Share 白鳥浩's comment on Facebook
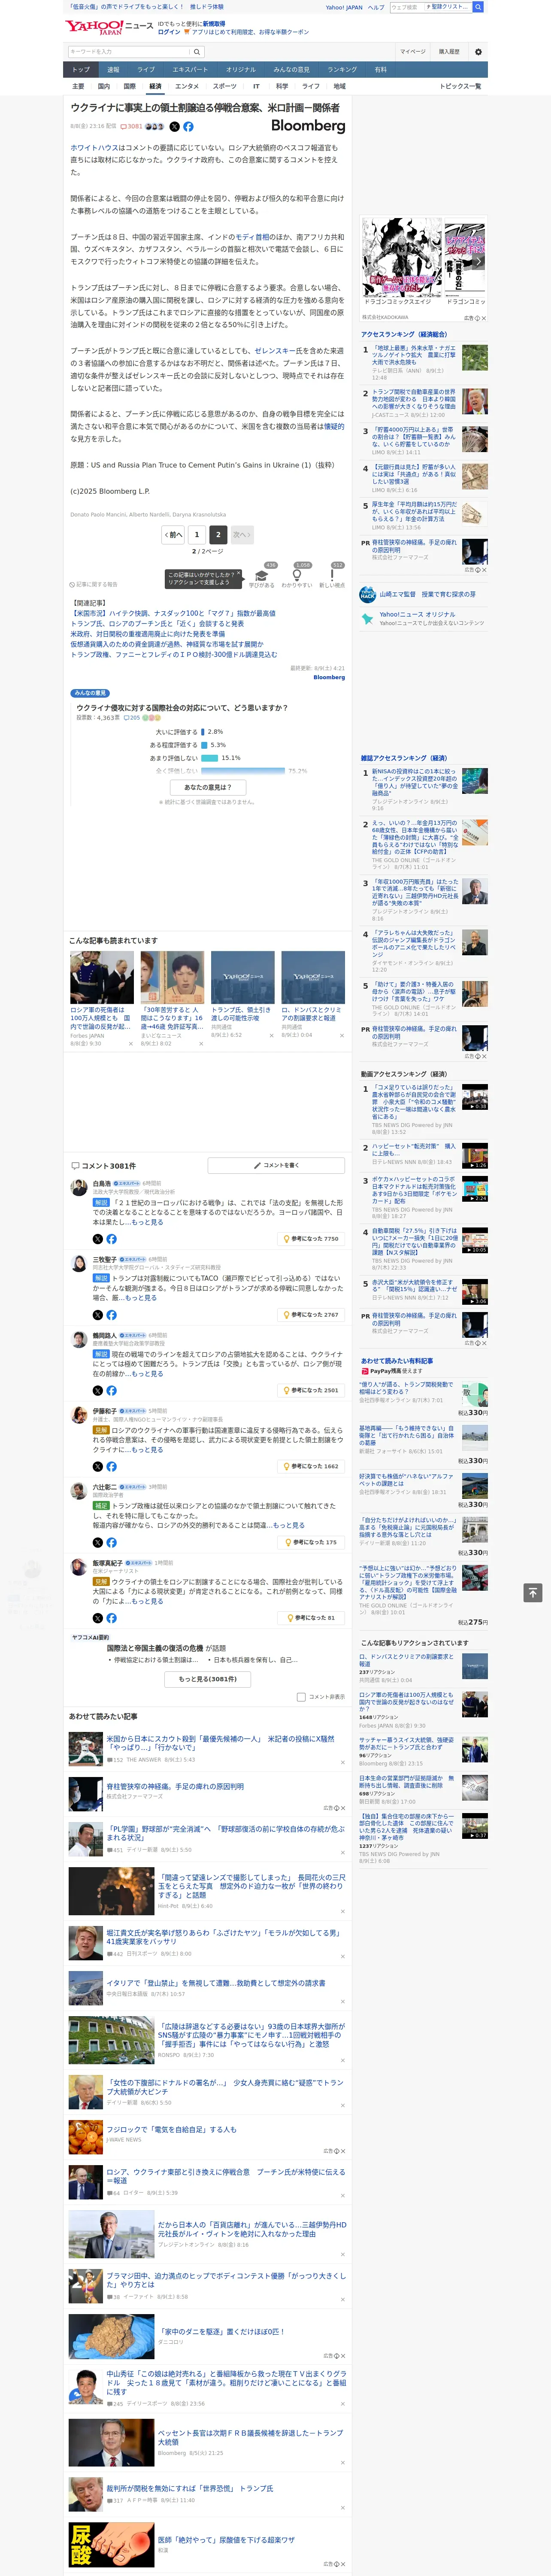The width and height of the screenshot is (551, 2576). coord(111,1239)
